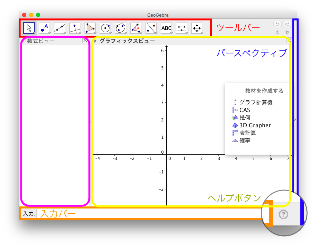
Task: Close the 数式ビュー panel
Action: (x=85, y=41)
